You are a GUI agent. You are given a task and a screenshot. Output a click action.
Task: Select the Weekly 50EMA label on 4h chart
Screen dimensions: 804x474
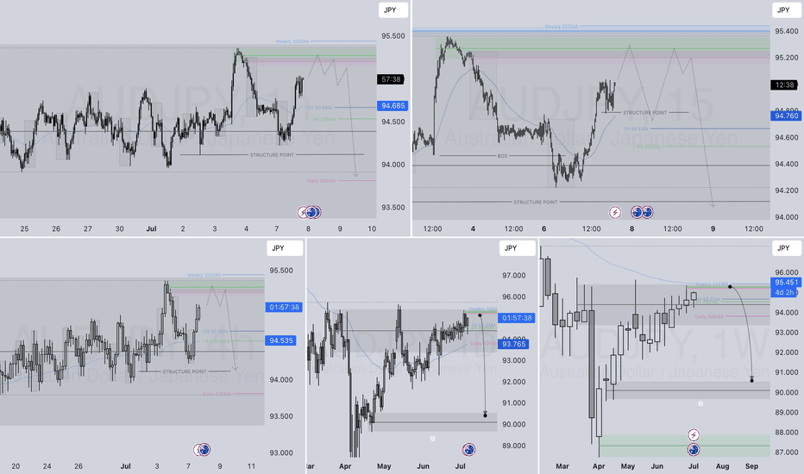[x=204, y=275]
